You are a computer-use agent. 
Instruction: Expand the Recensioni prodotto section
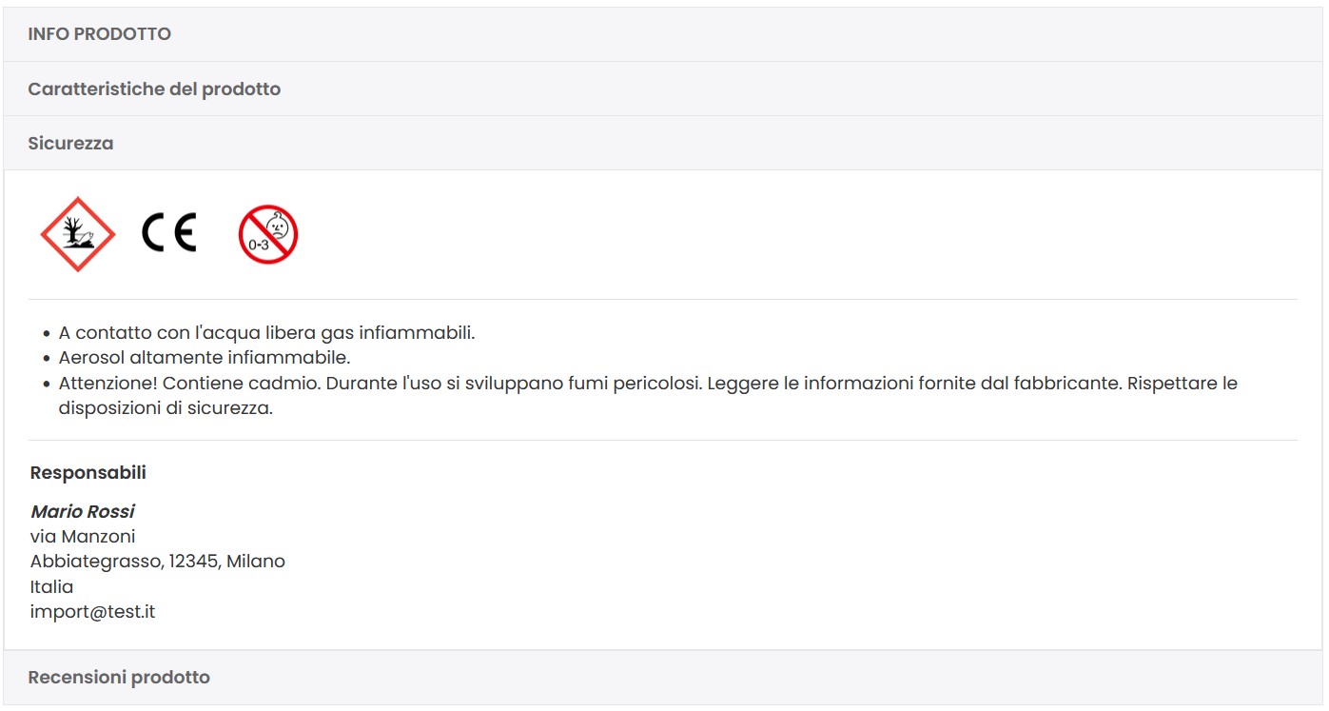[663, 678]
